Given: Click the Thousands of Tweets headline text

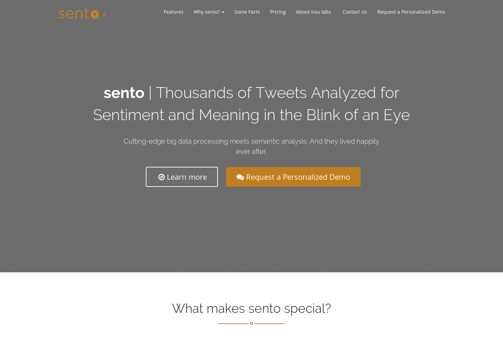Looking at the screenshot, I should click(277, 93).
